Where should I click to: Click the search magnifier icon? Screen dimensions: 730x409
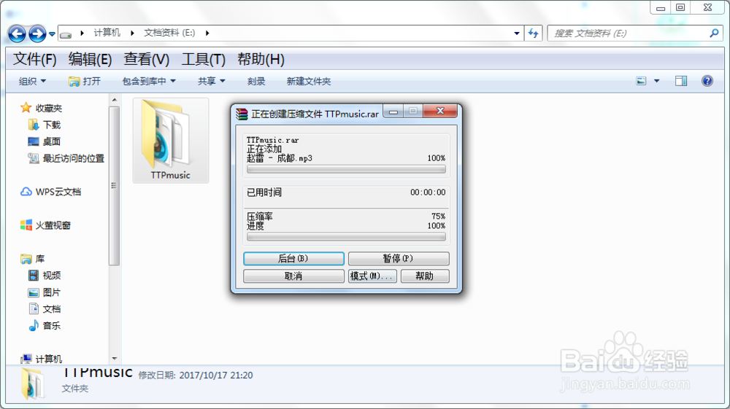[x=714, y=33]
